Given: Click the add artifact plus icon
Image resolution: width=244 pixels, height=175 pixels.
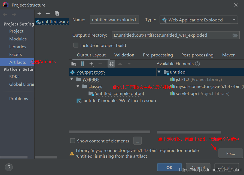Looking at the screenshot, I should (39, 13).
